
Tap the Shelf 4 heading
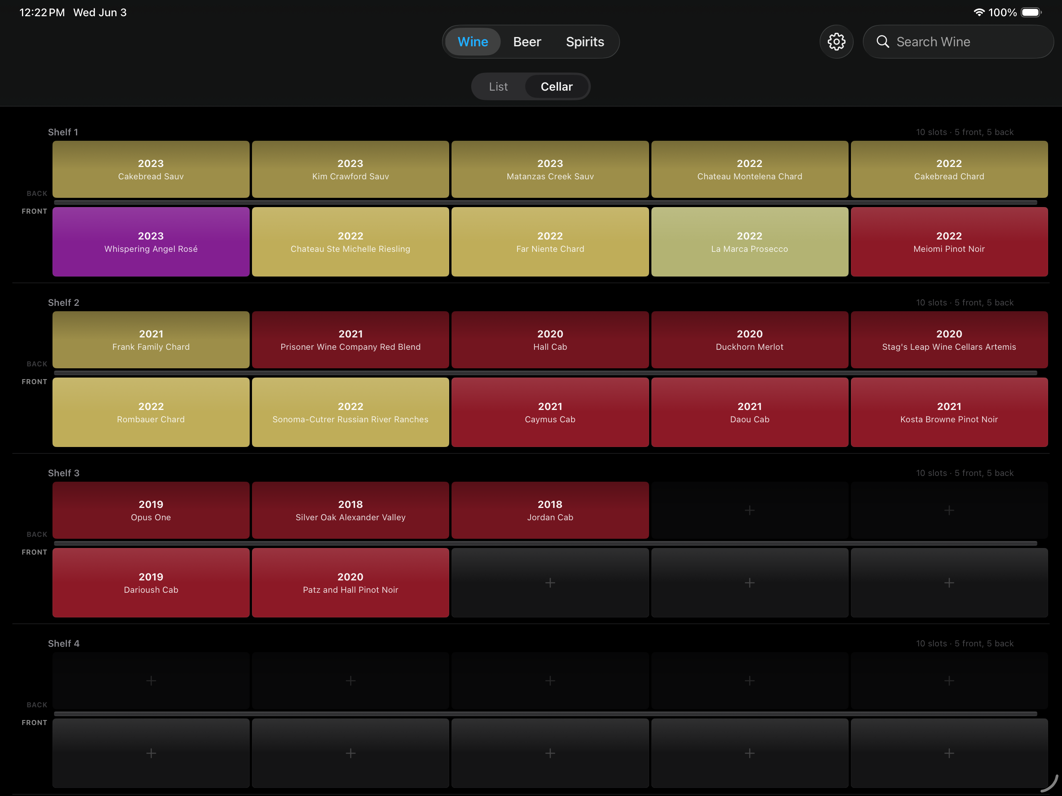point(63,643)
